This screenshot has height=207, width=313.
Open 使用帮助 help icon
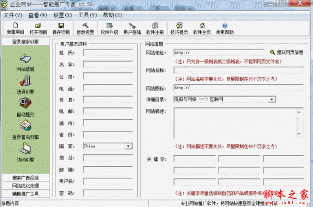point(225,26)
